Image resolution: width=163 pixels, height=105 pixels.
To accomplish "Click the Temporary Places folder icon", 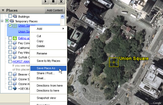I will click(12, 21).
